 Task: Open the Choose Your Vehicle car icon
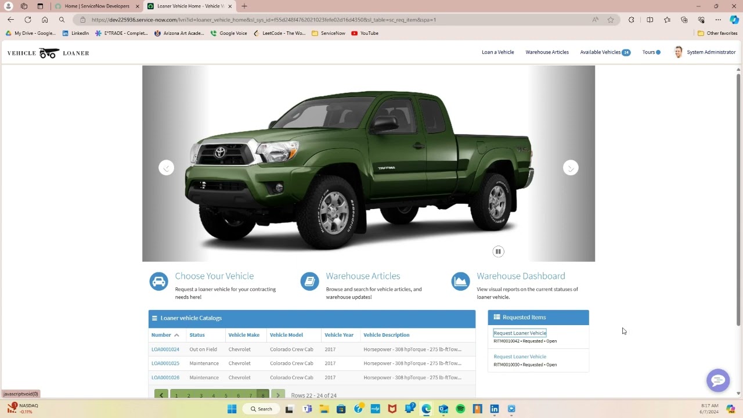[158, 282]
